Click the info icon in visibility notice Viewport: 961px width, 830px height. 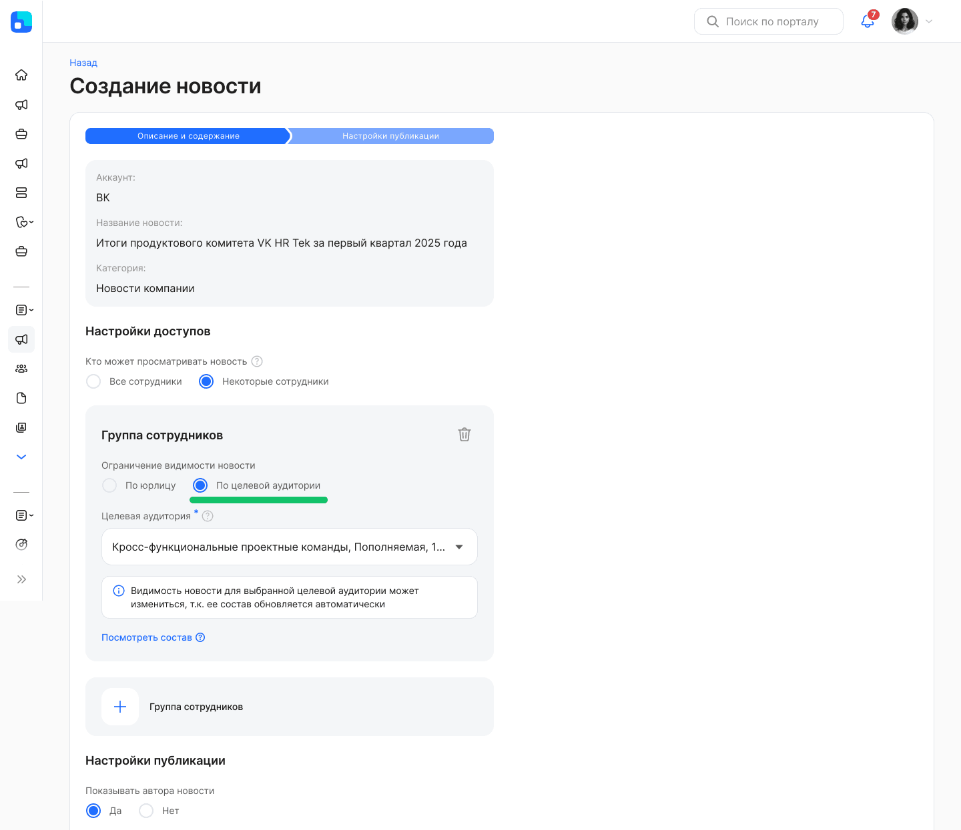click(x=119, y=591)
